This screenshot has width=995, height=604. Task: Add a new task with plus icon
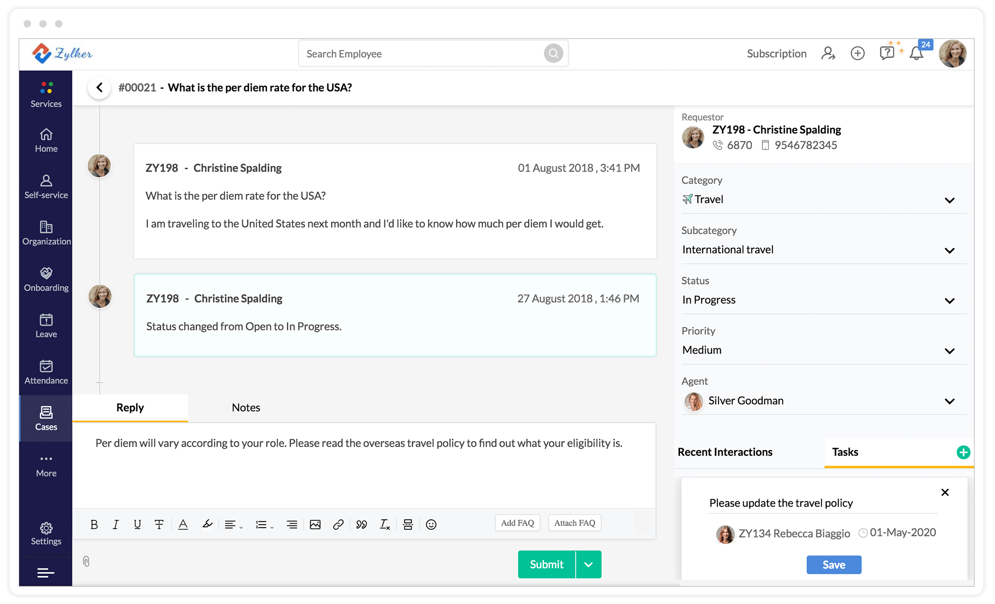coord(964,452)
